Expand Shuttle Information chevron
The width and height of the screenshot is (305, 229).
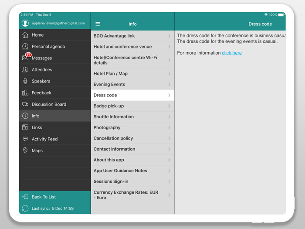click(169, 116)
